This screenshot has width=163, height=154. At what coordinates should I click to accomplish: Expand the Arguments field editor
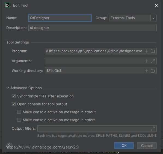coord(153,61)
